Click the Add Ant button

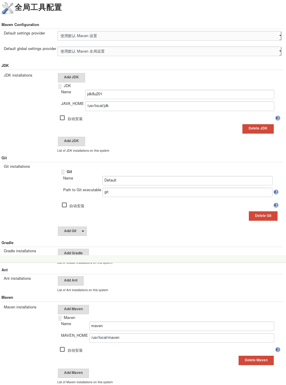(x=71, y=281)
